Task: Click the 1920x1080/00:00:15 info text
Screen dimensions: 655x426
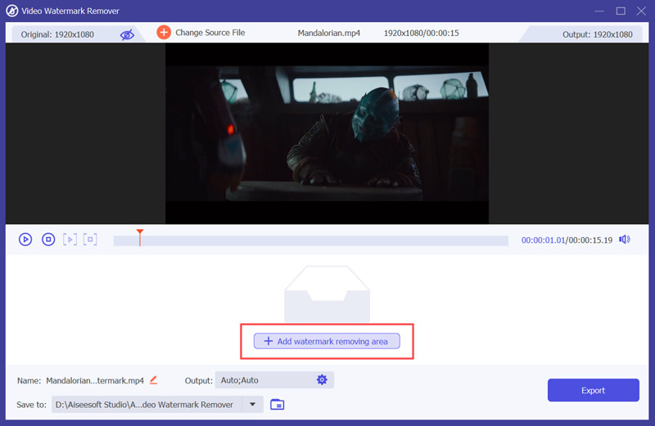Action: coord(421,33)
